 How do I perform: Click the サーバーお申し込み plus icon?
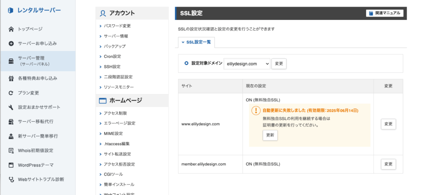click(11, 43)
